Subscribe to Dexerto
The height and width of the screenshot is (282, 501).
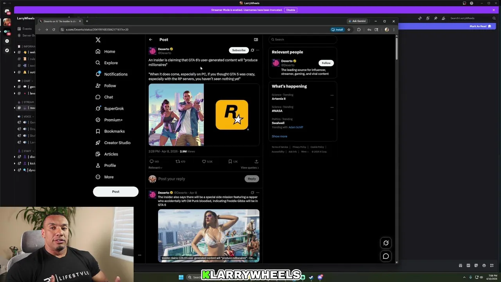click(x=239, y=50)
